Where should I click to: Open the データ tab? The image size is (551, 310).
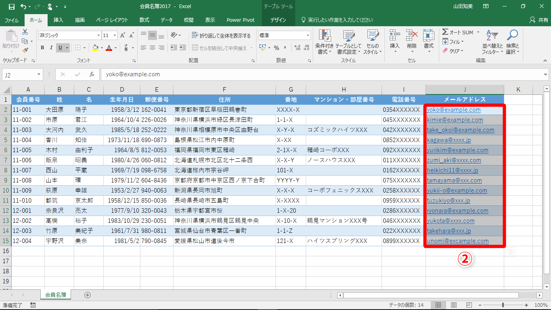[x=167, y=20]
